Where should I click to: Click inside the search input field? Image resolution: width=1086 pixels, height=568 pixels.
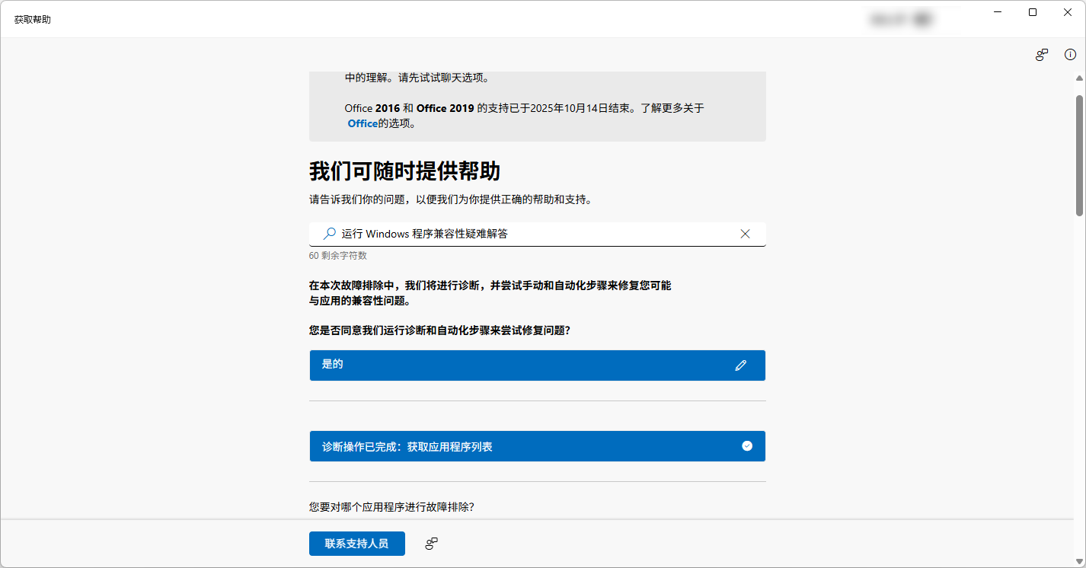[x=533, y=234]
